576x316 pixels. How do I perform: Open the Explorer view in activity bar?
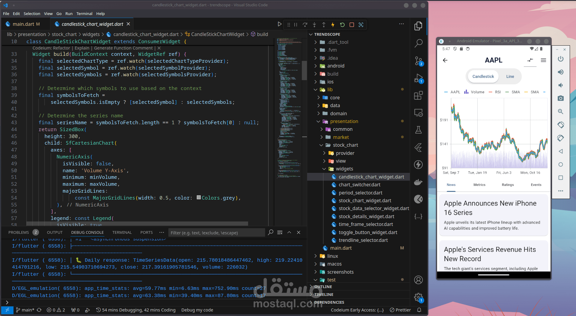pos(418,26)
